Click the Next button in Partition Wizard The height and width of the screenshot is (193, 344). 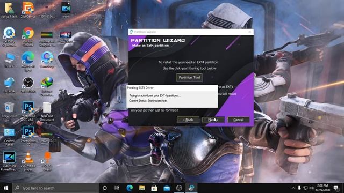tap(213, 120)
